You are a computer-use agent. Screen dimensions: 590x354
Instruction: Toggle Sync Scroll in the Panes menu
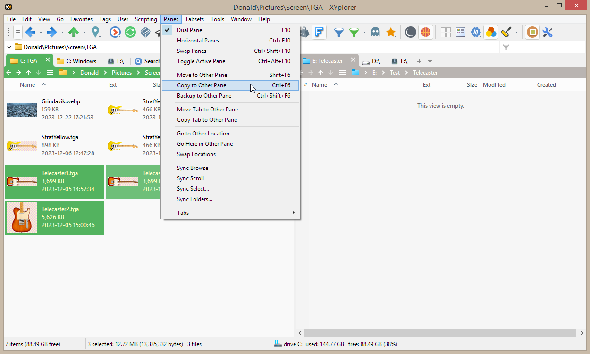point(190,178)
